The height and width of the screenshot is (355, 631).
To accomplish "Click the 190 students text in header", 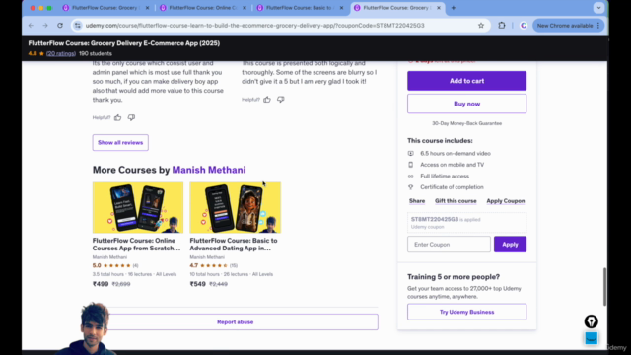I will [96, 53].
